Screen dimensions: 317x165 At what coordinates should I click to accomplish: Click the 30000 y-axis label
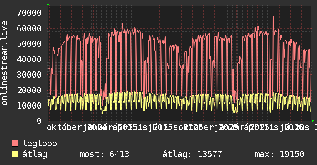(29, 74)
